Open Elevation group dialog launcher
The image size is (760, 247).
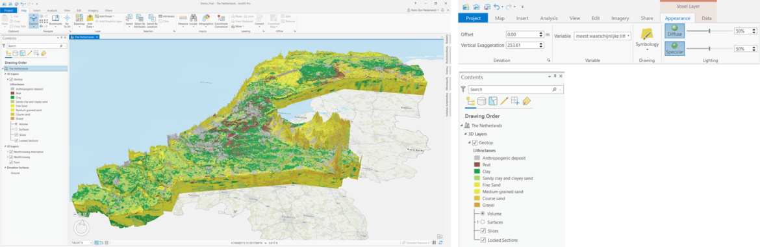click(x=548, y=60)
